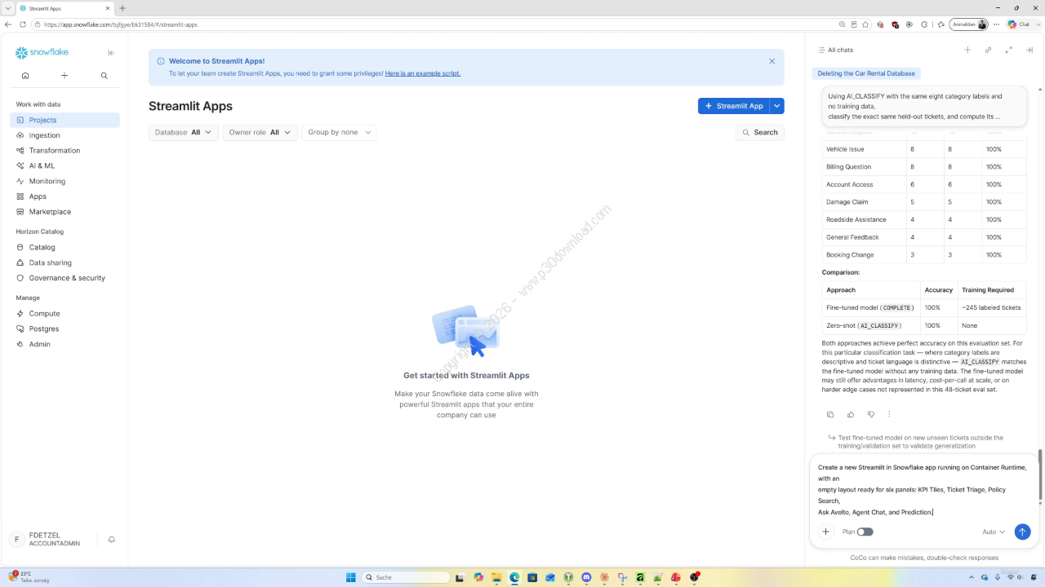Give thumbs up to response

(x=851, y=414)
